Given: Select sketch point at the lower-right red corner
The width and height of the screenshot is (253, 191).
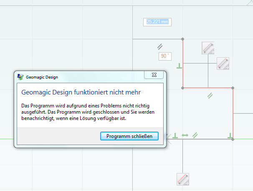Looking at the screenshot, I should coord(233,139).
